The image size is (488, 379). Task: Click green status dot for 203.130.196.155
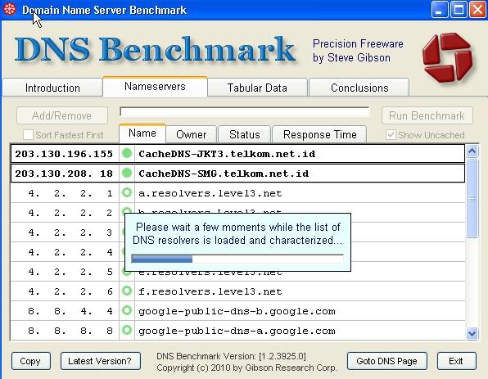[x=127, y=153]
